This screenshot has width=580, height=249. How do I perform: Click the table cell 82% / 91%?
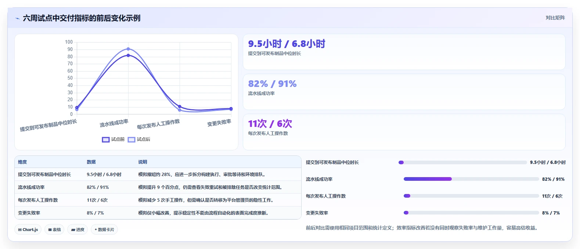pyautogui.click(x=98, y=187)
